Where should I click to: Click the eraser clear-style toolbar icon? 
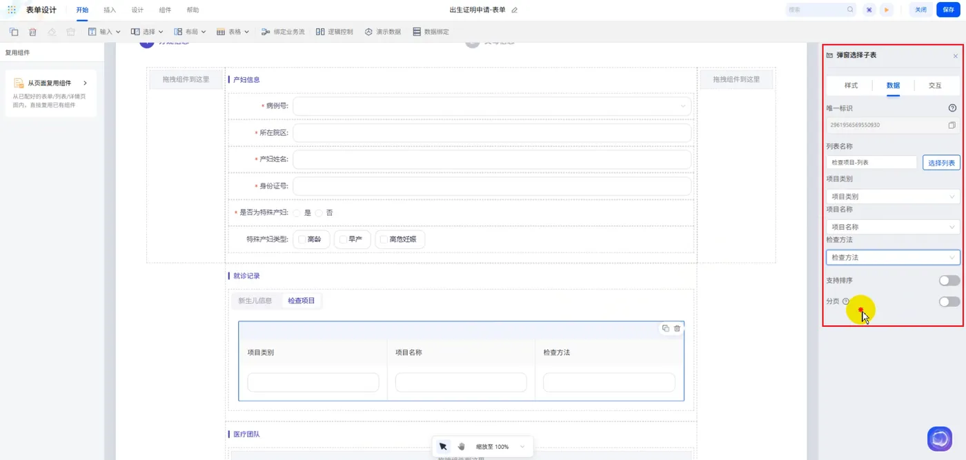[52, 32]
